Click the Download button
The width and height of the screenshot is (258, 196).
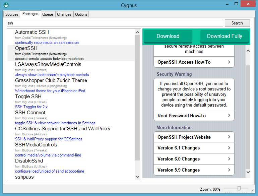tap(168, 36)
